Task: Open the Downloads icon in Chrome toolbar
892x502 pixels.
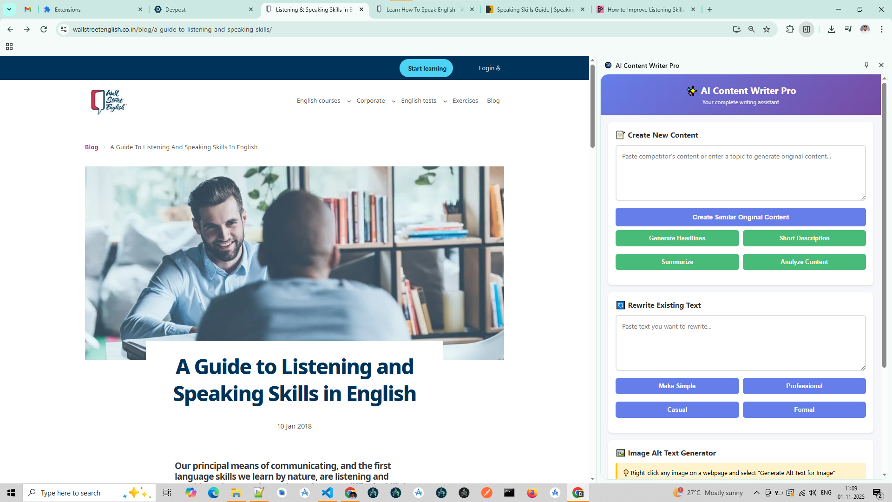Action: pyautogui.click(x=832, y=29)
